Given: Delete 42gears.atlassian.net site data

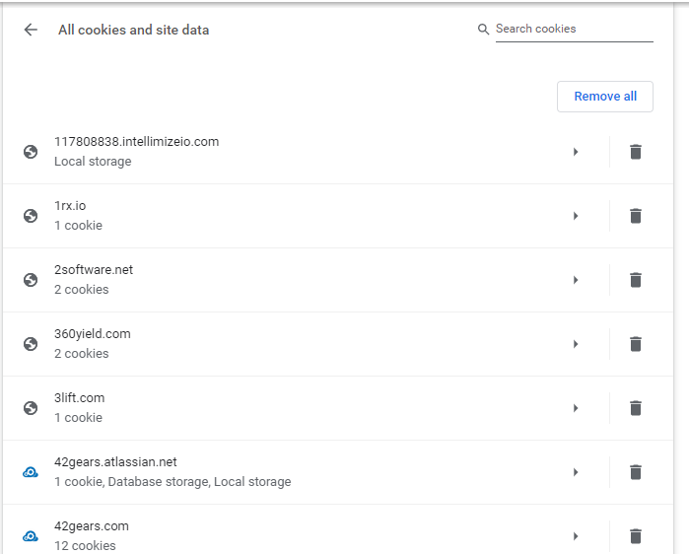Looking at the screenshot, I should [x=636, y=472].
